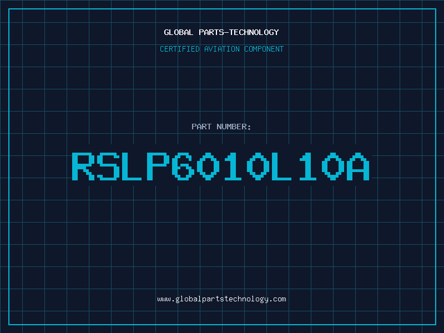Open the www.globalpartstechnology.com link
The height and width of the screenshot is (333, 444).
221,299
